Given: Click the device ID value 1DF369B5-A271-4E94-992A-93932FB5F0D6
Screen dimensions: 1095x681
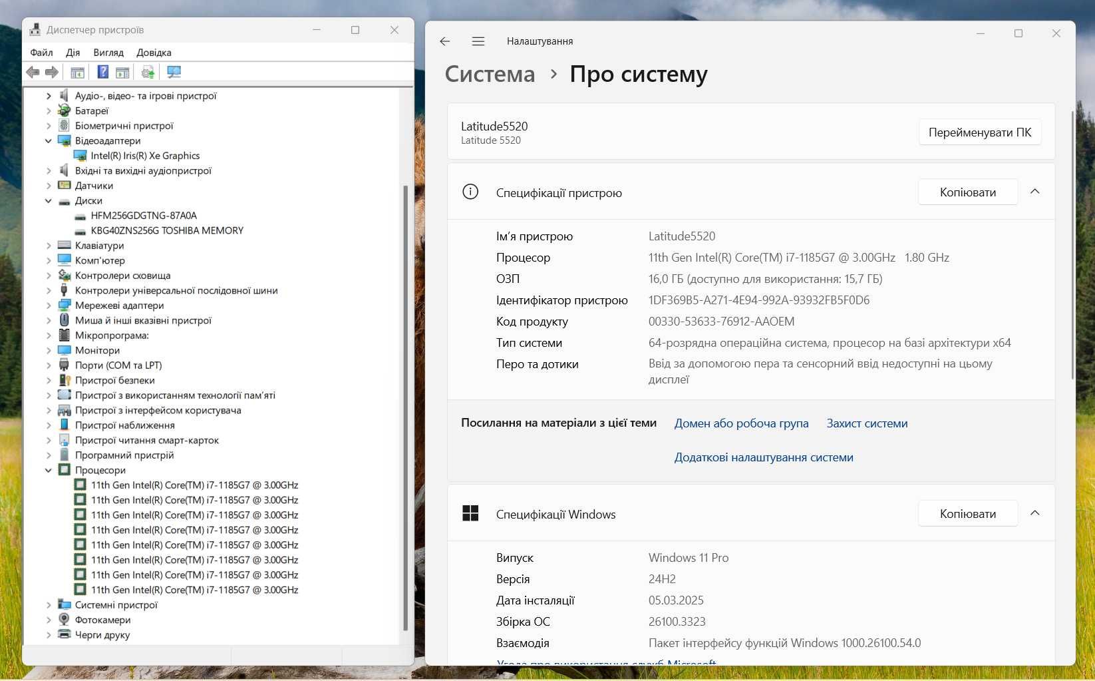Looking at the screenshot, I should click(x=759, y=300).
